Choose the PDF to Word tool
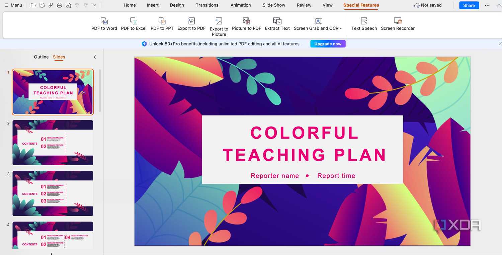 coord(104,24)
